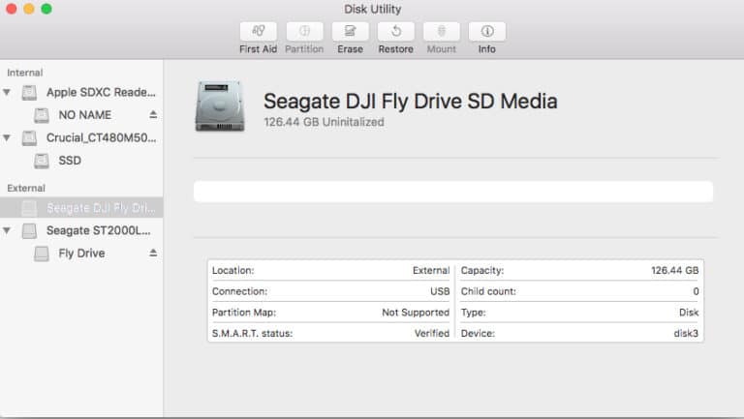
Task: Click Location value External
Action: pyautogui.click(x=431, y=270)
